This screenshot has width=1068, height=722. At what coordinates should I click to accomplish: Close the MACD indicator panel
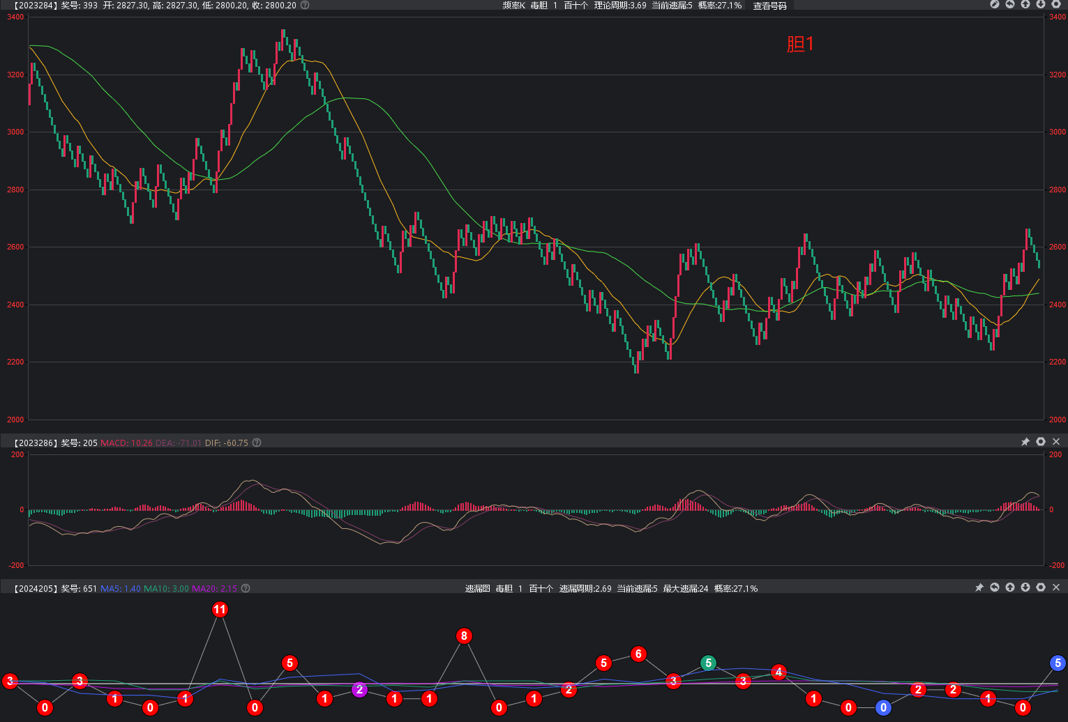[x=1056, y=442]
